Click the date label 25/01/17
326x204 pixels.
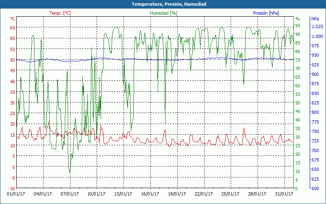pyautogui.click(x=230, y=194)
